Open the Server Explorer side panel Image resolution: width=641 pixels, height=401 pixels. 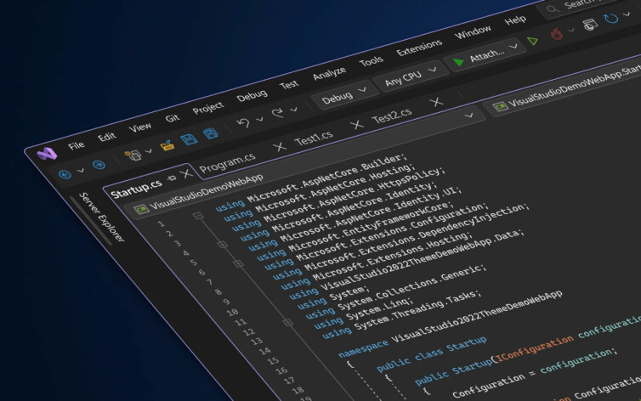[101, 217]
